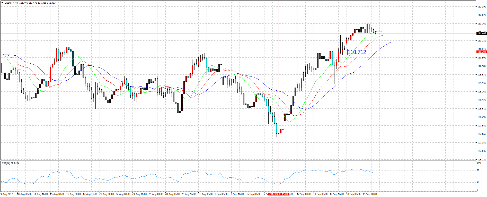Screen dimensions: 487x197
Task: Click the red 110.703 price tag on axis
Action: click(x=481, y=52)
